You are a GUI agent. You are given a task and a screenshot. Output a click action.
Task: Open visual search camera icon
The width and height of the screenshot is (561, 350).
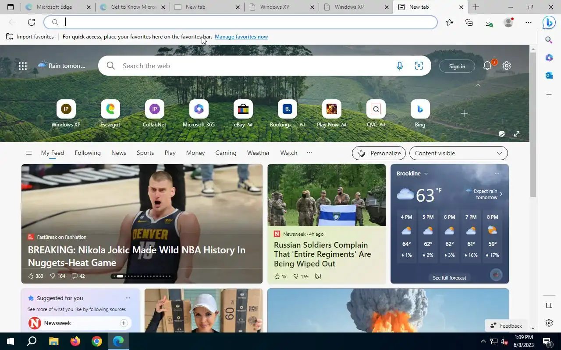coord(419,66)
